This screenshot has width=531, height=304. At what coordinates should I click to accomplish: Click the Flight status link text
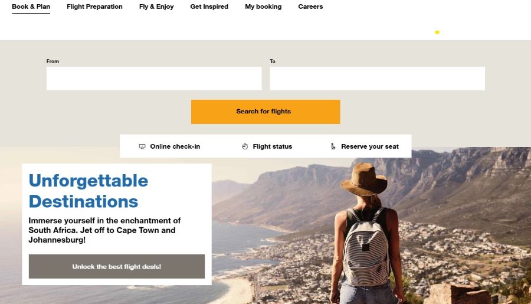[x=272, y=146]
